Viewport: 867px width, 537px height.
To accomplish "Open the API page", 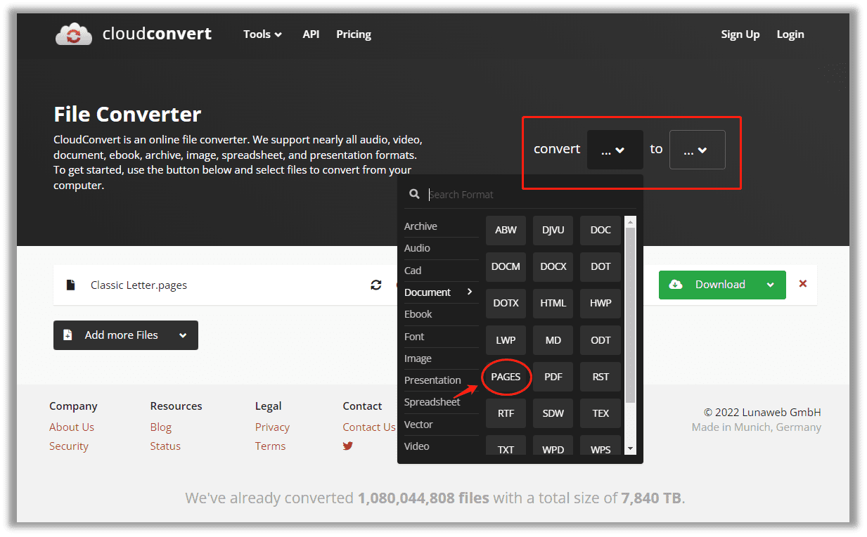I will coord(311,34).
